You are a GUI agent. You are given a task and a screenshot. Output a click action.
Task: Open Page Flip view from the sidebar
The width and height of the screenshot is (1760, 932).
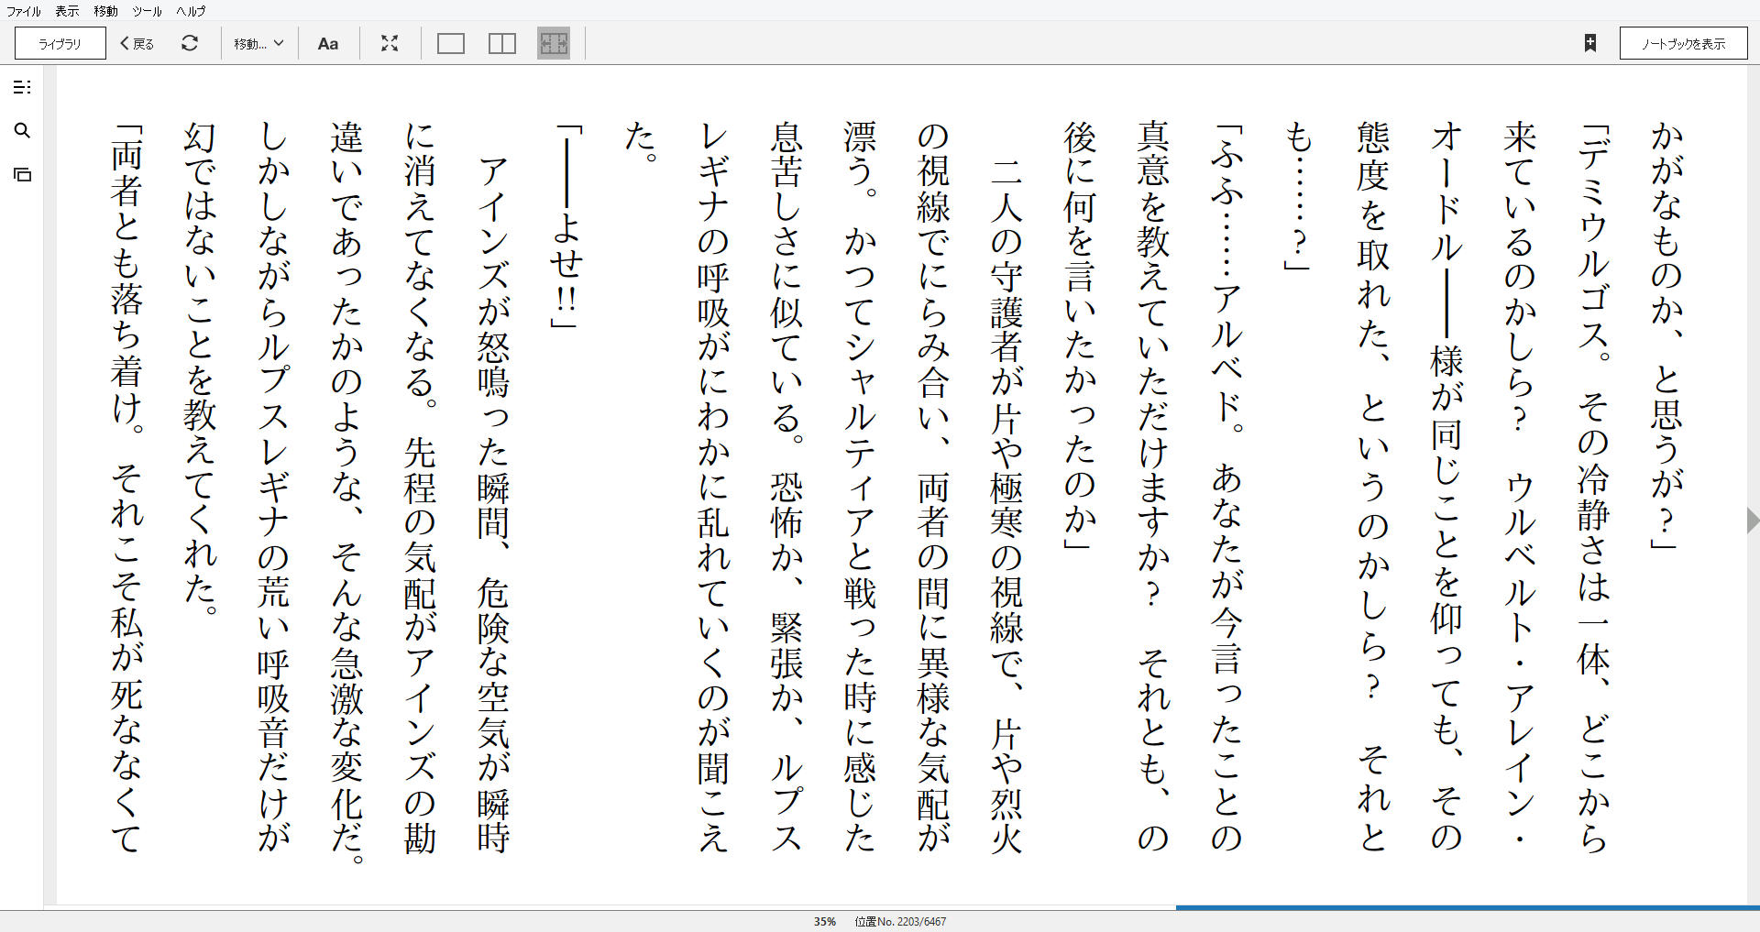[23, 174]
